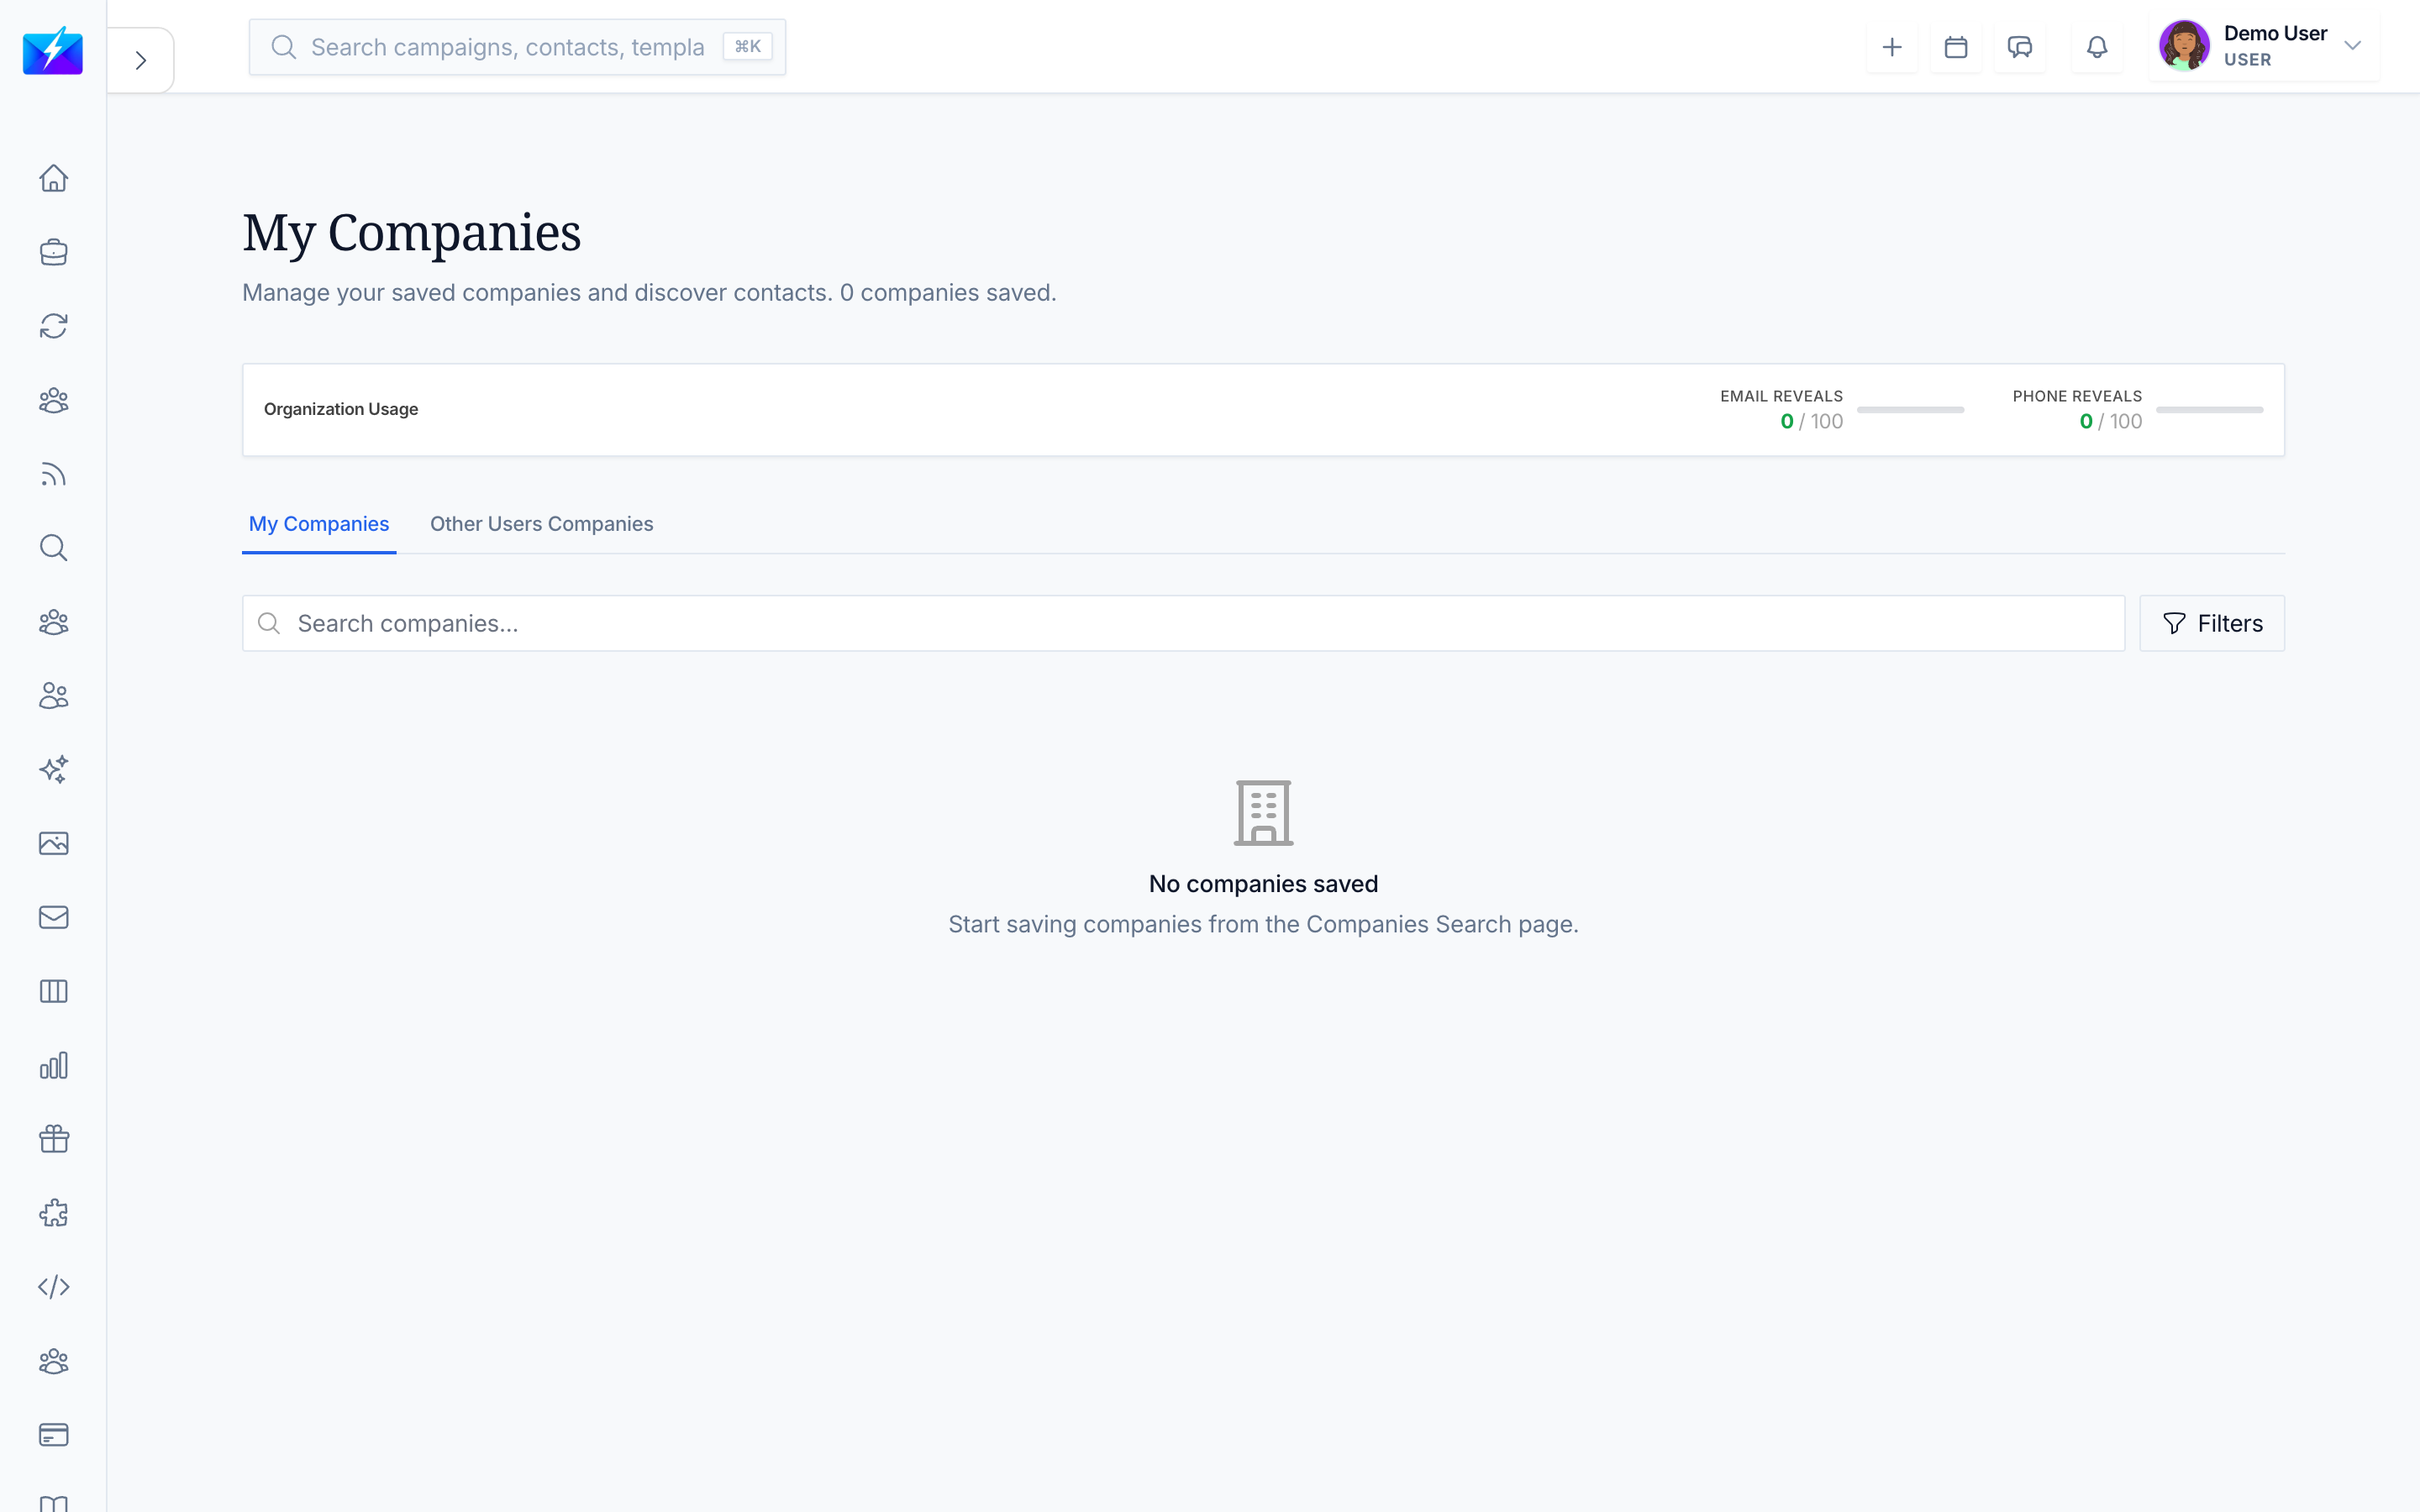Click the circular sync arrows sidebar icon
The image size is (2420, 1512).
[x=54, y=326]
